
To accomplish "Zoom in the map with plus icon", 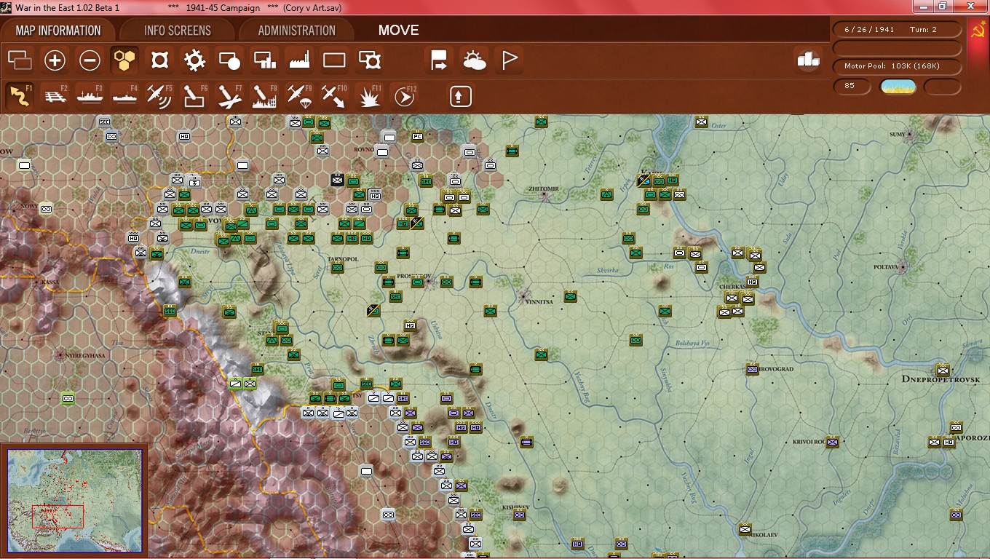I will point(55,60).
